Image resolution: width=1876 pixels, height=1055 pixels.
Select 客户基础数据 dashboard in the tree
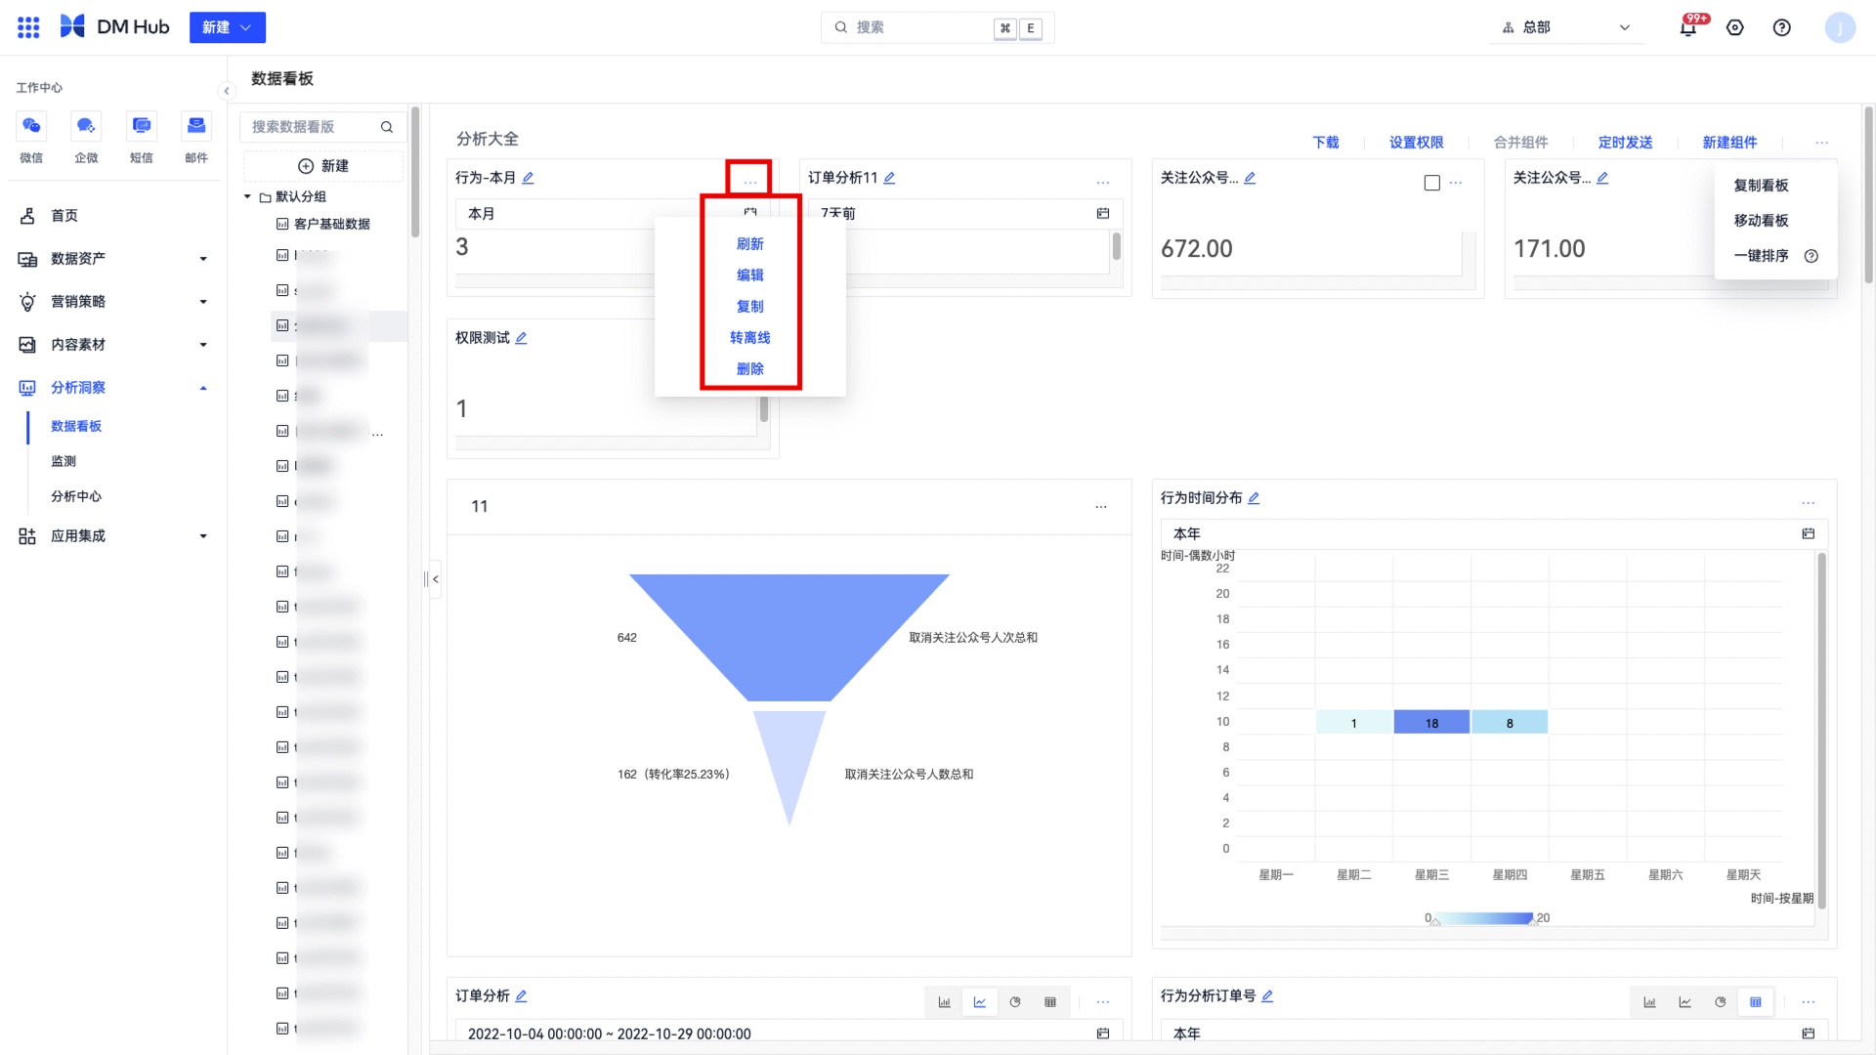point(332,225)
